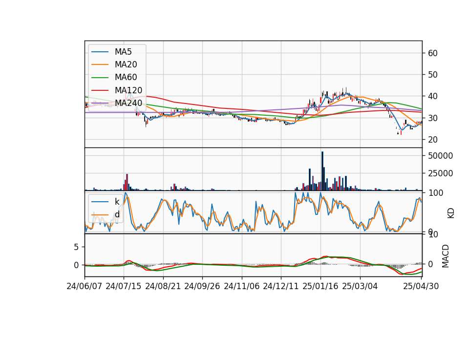The width and height of the screenshot is (469, 337).
Task: Click the 24/08/21 date label
Action: point(163,286)
